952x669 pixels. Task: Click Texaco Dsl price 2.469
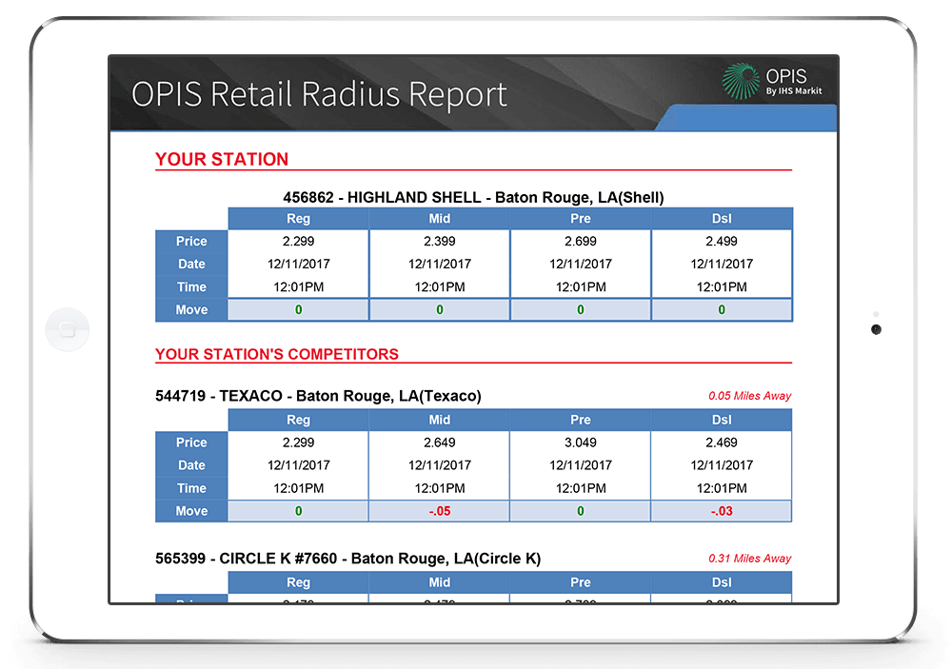tap(722, 443)
